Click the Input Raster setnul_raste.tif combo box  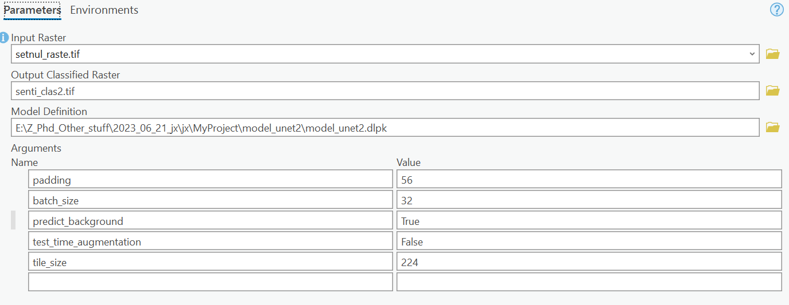tap(379, 54)
